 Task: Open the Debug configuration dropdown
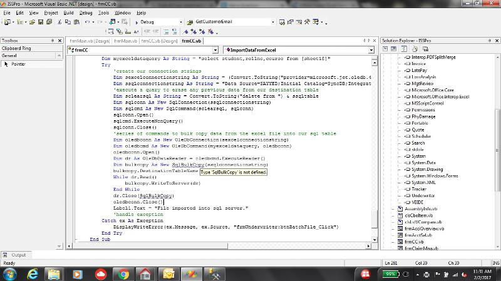click(x=181, y=22)
